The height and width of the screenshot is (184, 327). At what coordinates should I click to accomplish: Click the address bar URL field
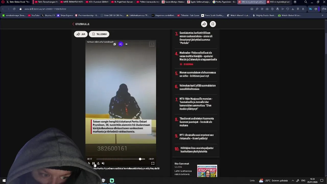click(x=133, y=9)
